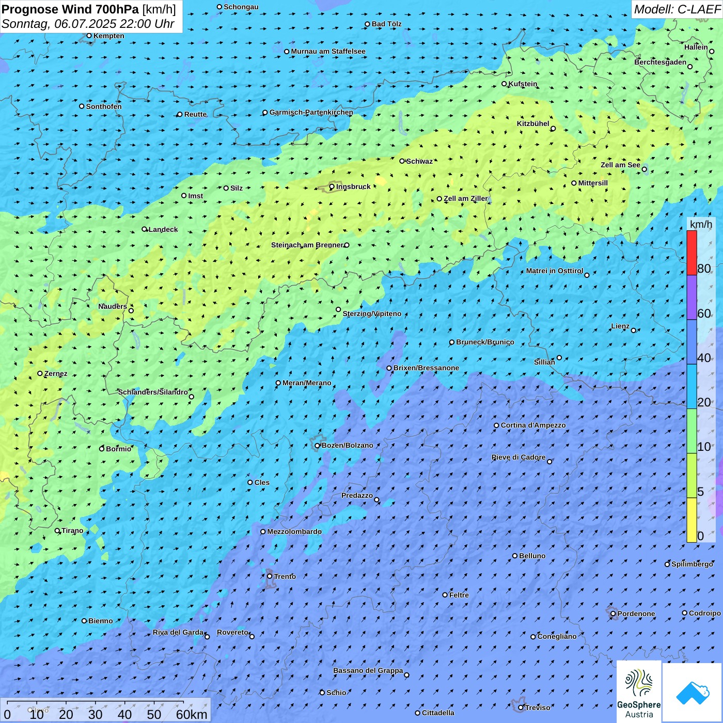The image size is (723, 723).
Task: Click the Lienz location marker
Action: pyautogui.click(x=634, y=331)
